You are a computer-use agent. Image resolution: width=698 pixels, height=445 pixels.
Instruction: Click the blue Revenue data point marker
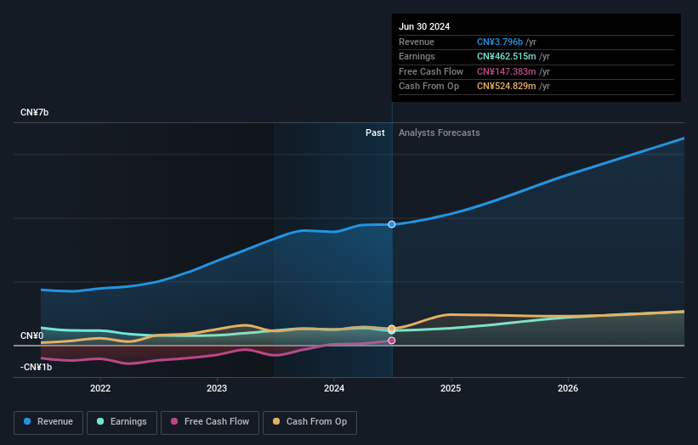click(392, 224)
